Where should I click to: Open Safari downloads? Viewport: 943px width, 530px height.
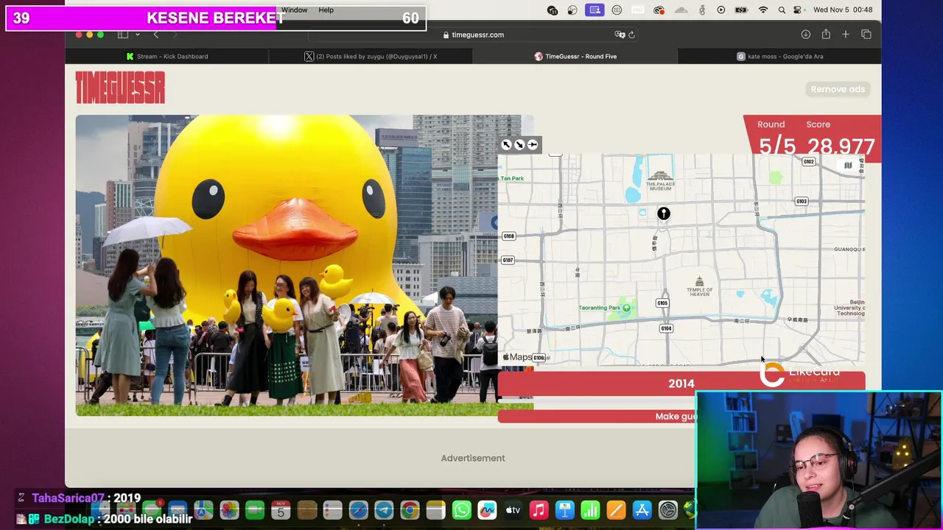(x=806, y=35)
